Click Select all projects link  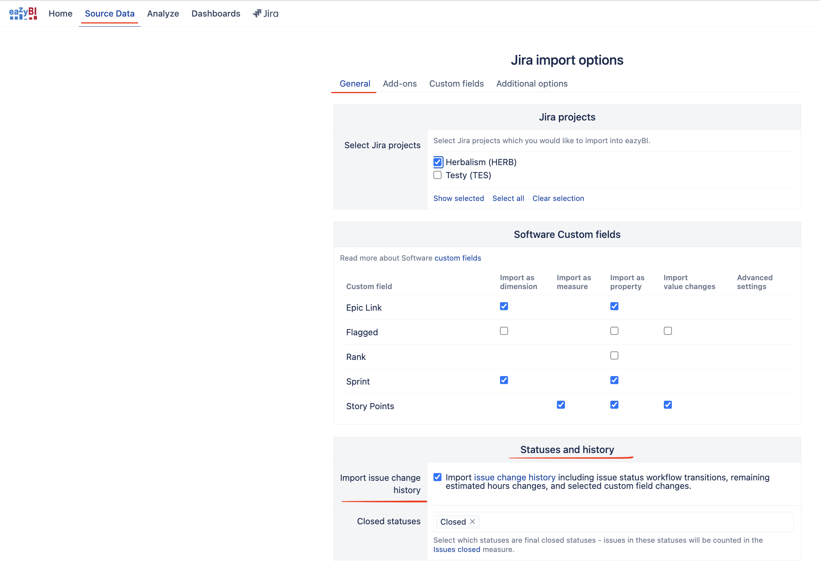pos(508,198)
